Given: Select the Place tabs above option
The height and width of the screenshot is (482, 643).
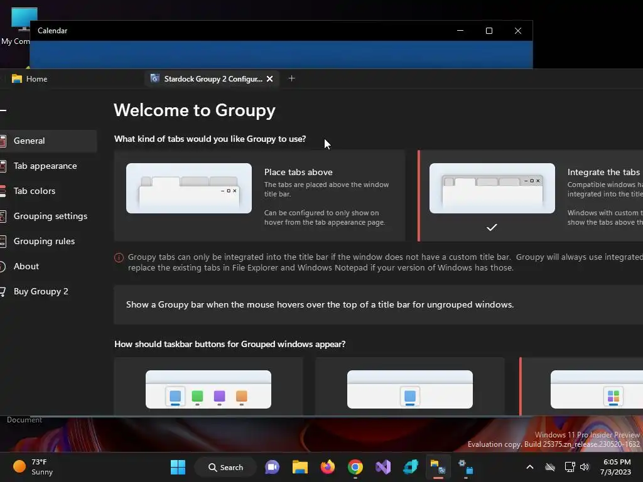Looking at the screenshot, I should click(x=259, y=196).
